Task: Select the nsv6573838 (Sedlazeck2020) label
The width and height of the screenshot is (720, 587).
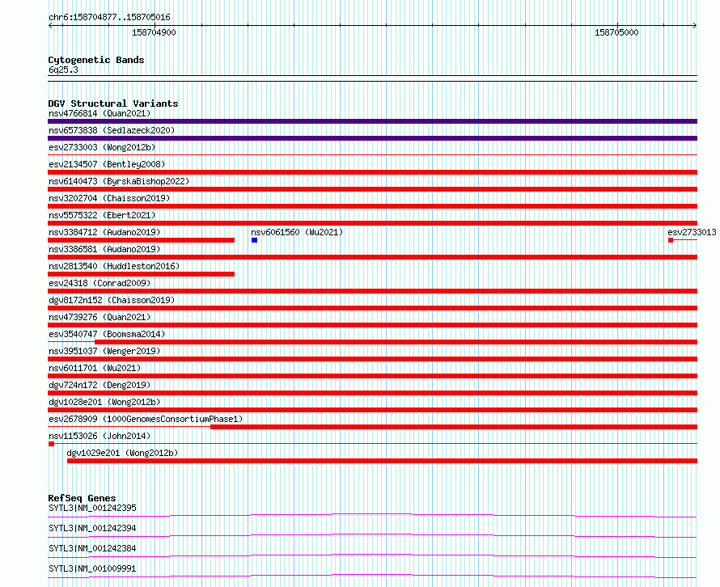Action: (x=112, y=130)
